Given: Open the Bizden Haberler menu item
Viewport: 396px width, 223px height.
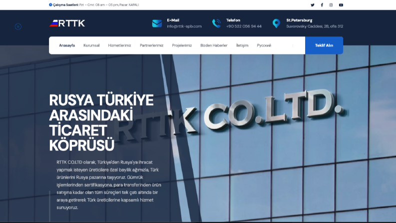Looking at the screenshot, I should [214, 45].
